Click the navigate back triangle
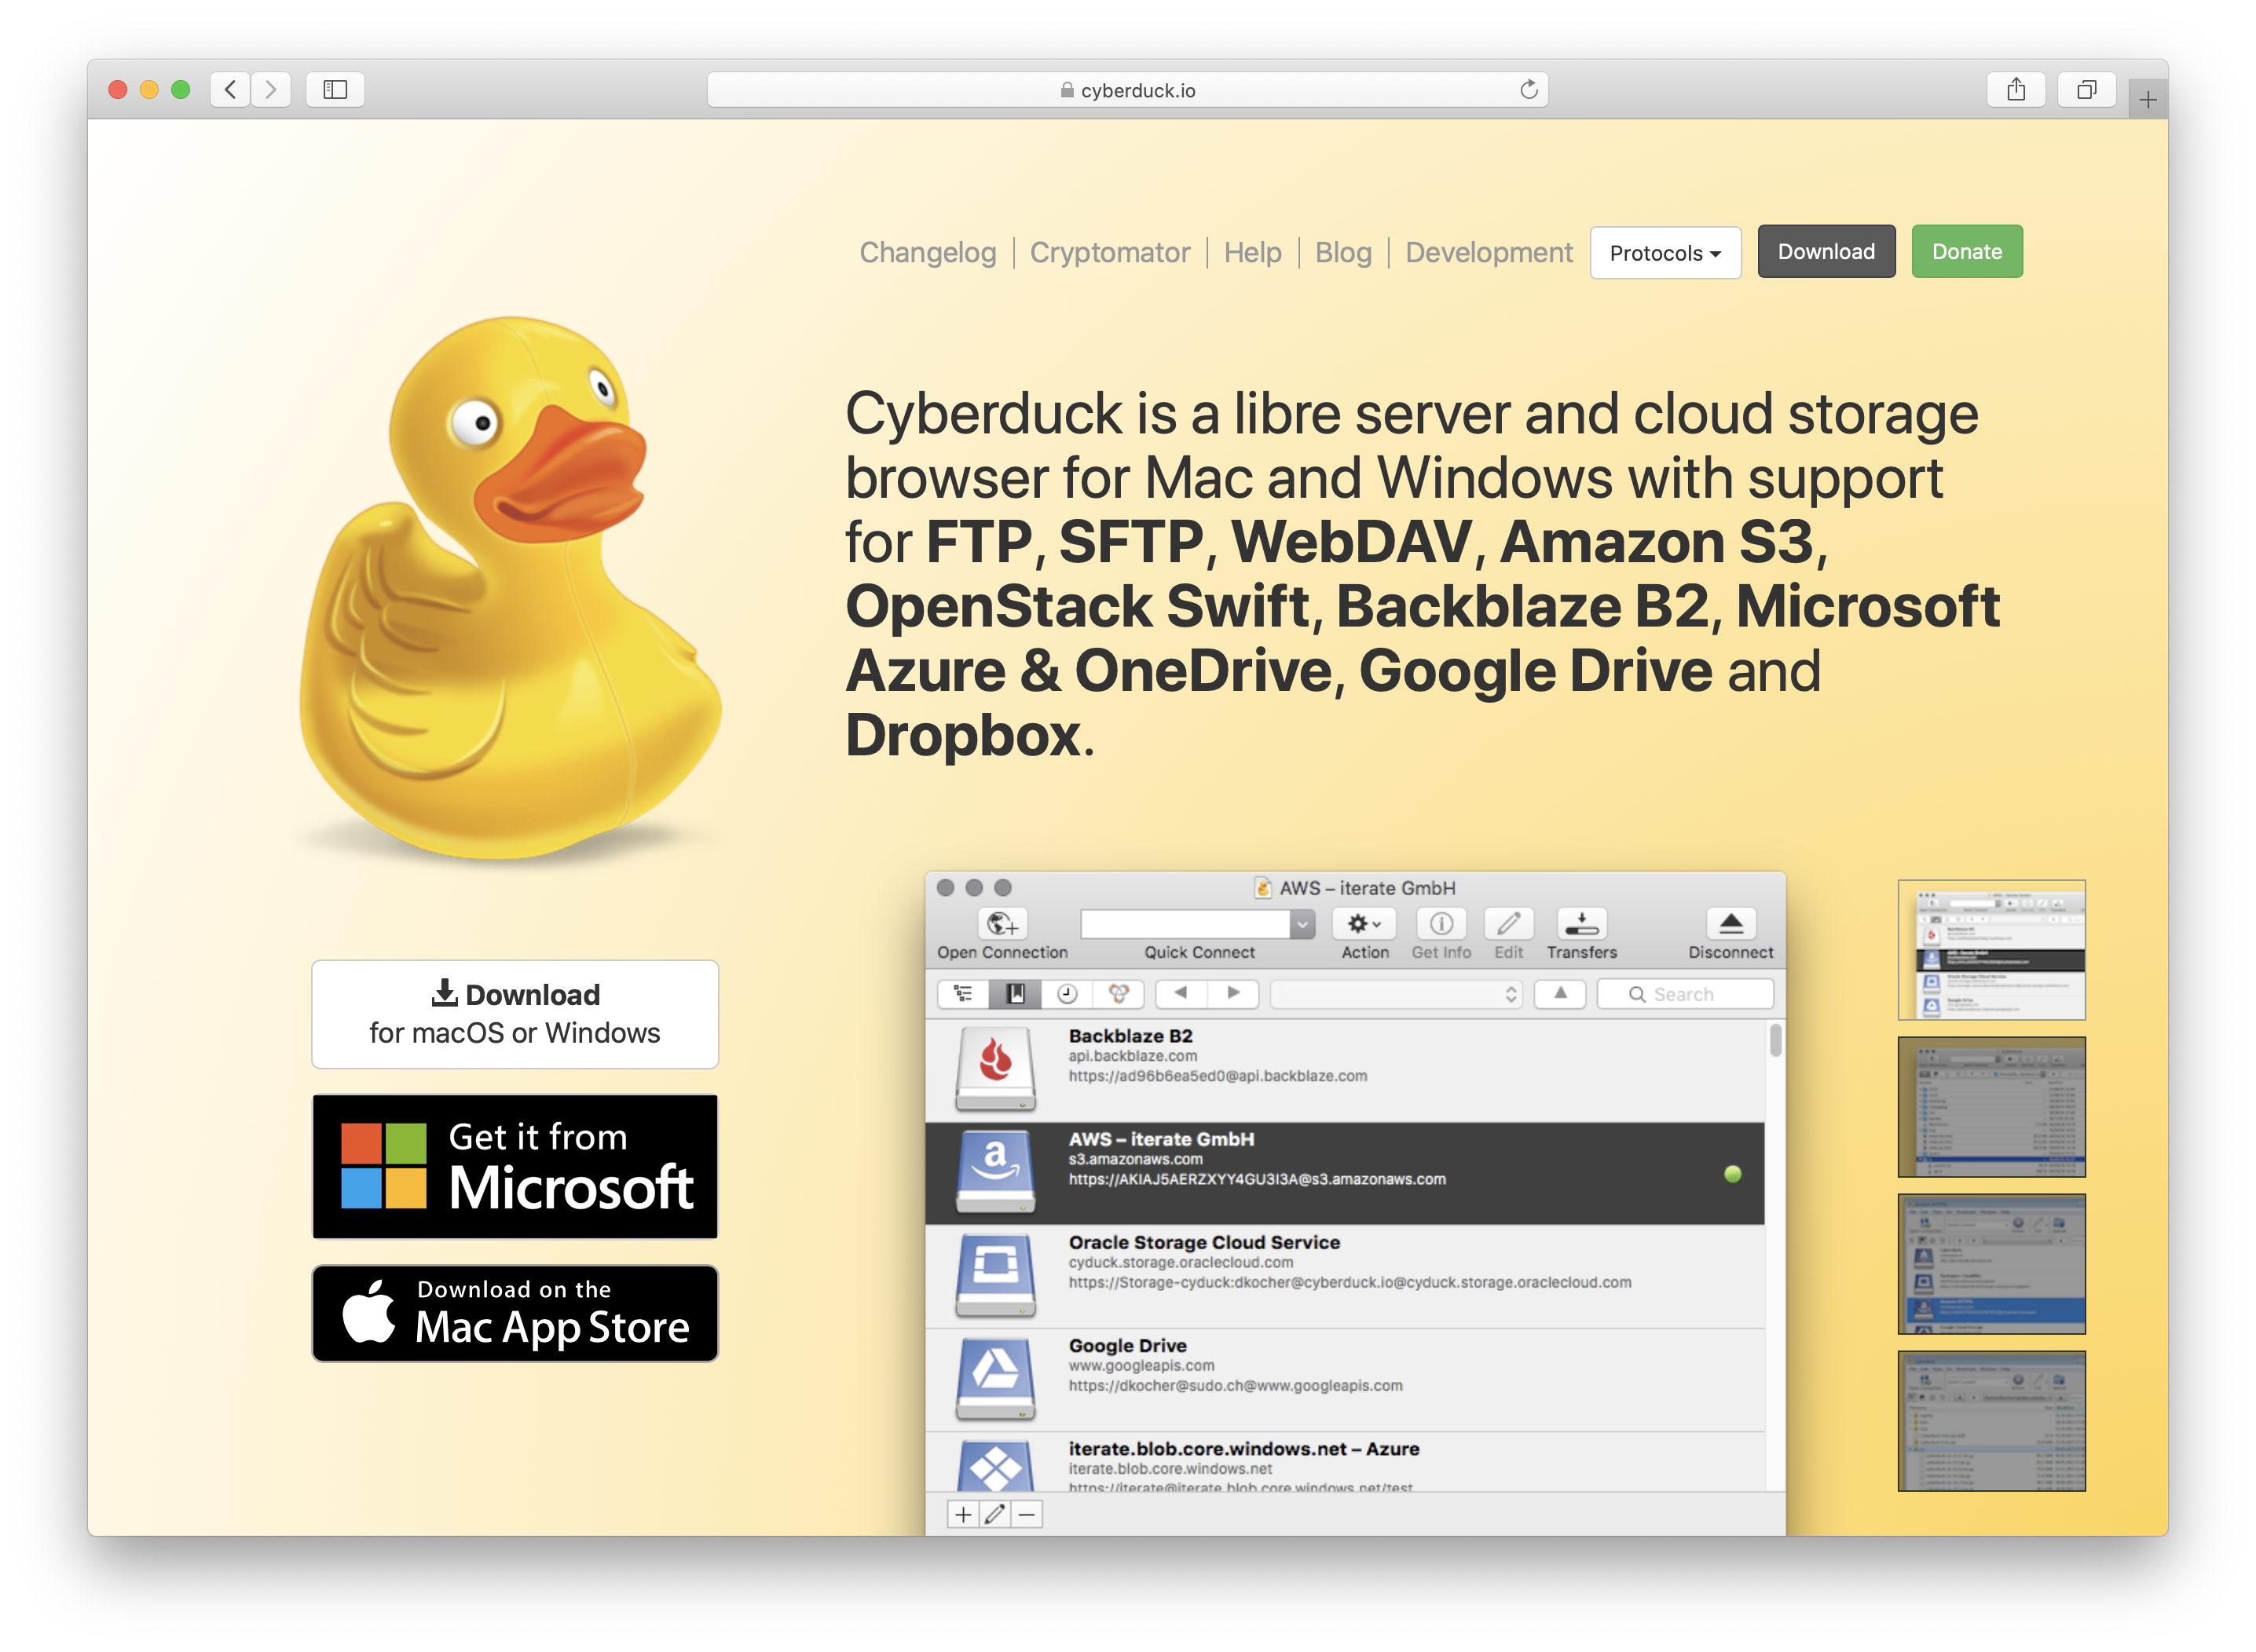 coord(1181,994)
